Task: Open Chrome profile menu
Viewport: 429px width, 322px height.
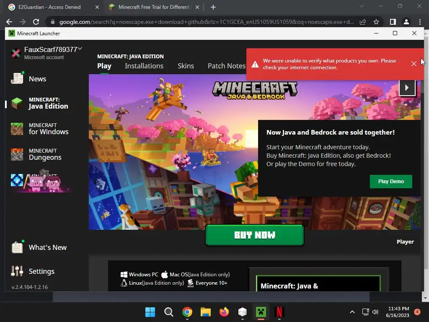Action: tap(406, 22)
